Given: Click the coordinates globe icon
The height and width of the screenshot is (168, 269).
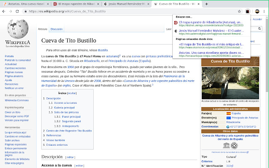Looking at the screenshot, I should pos(228,126).
